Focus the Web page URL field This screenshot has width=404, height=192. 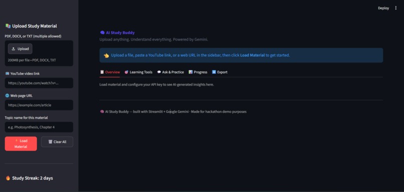click(x=39, y=105)
